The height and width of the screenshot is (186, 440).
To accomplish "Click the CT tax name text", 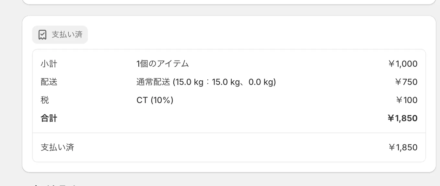I will (x=142, y=100).
